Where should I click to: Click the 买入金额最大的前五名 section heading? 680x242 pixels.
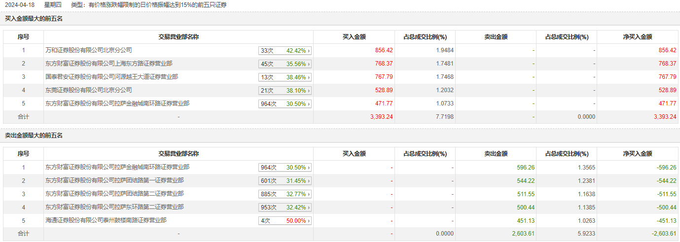pyautogui.click(x=34, y=19)
